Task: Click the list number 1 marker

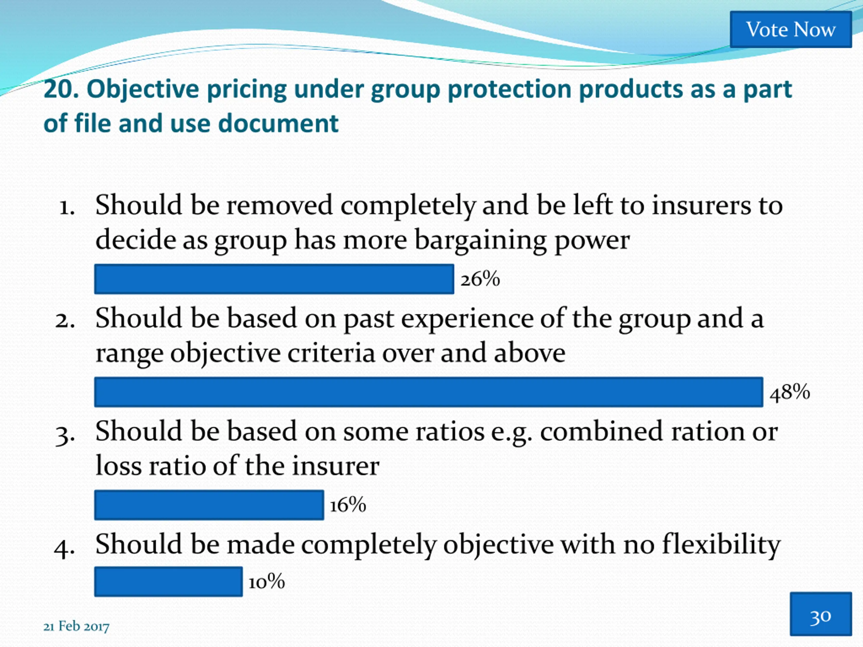Action: (66, 208)
